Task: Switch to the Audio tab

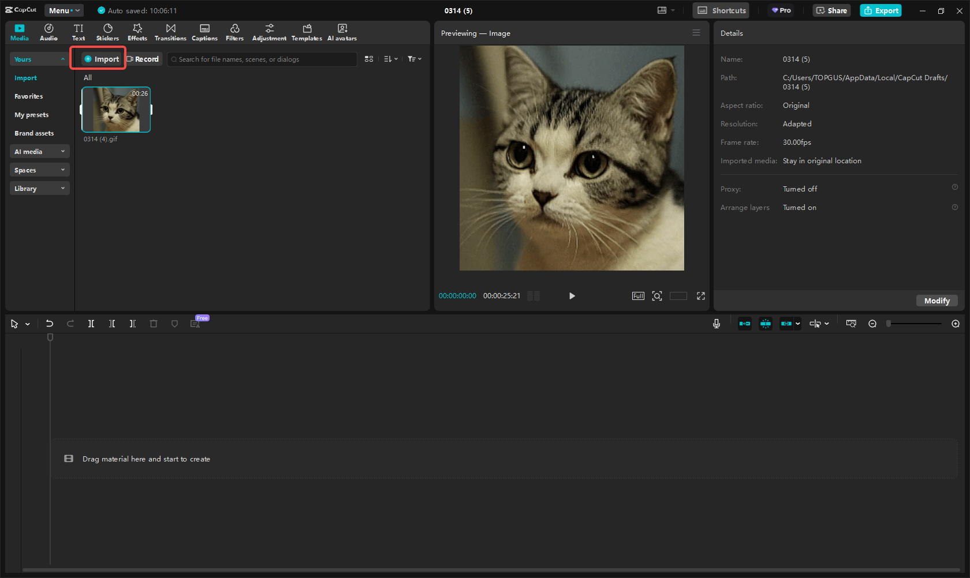Action: 48,32
